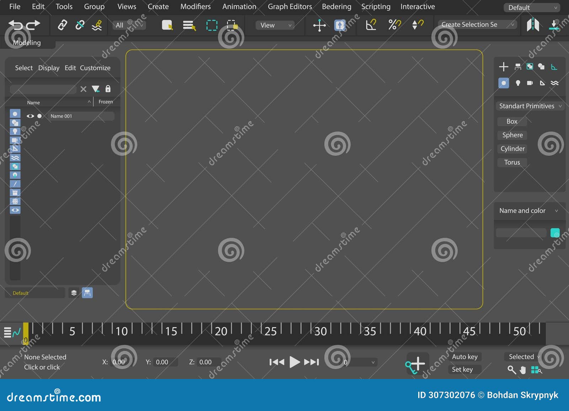Toggle the lock icon beside the search field

click(x=108, y=89)
